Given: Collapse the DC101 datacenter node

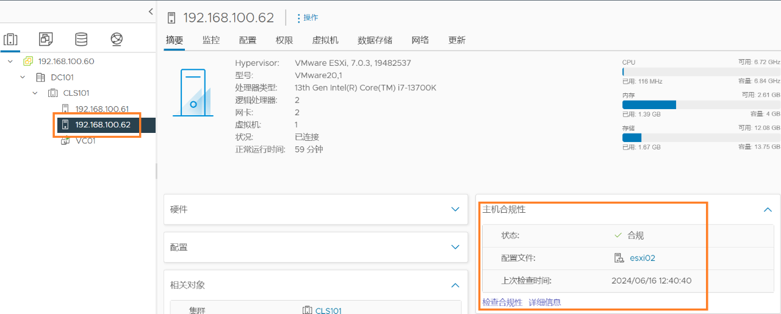Looking at the screenshot, I should coord(23,77).
